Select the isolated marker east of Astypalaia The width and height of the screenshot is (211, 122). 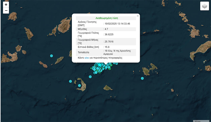(x=142, y=78)
